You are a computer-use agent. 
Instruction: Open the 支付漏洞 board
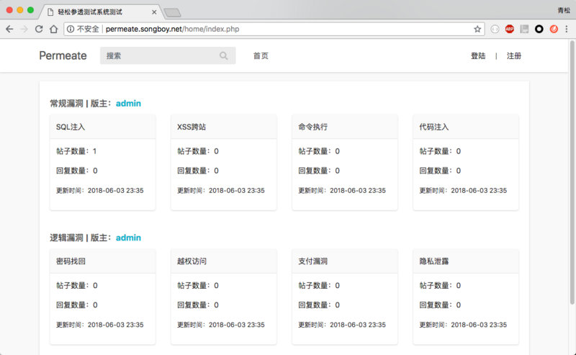click(x=313, y=261)
